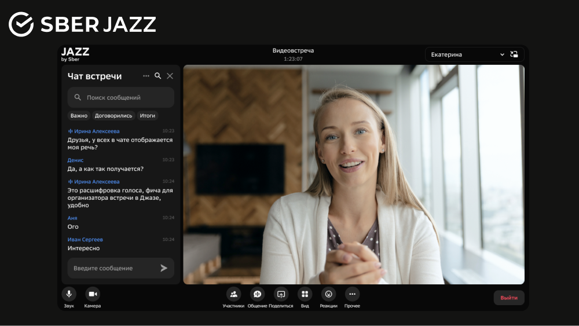Close the Чат встречи panel
579x326 pixels.
170,76
